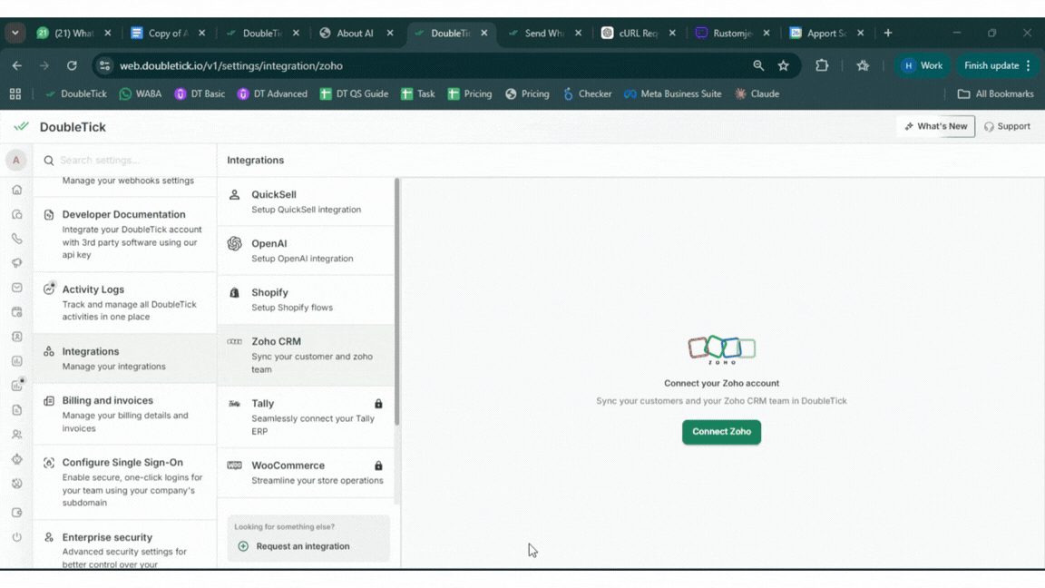
Task: Click the OpenAI logo icon
Action: coord(234,244)
